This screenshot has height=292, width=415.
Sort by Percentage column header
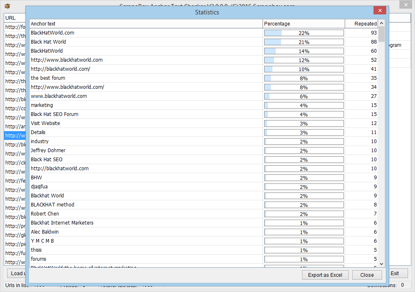point(304,23)
